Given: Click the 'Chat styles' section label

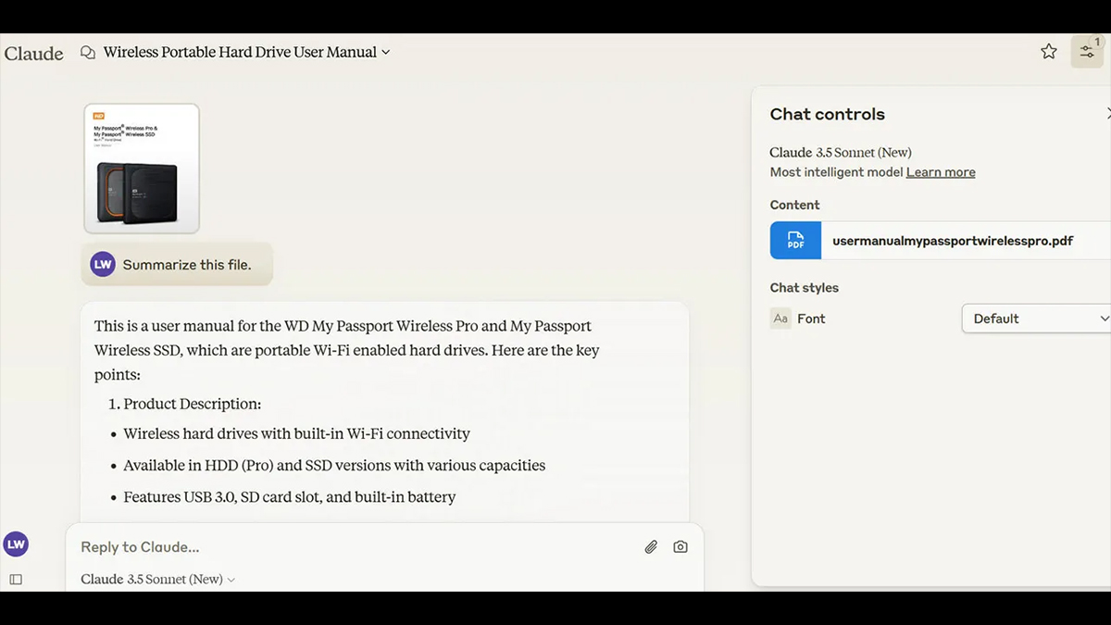Looking at the screenshot, I should point(805,288).
